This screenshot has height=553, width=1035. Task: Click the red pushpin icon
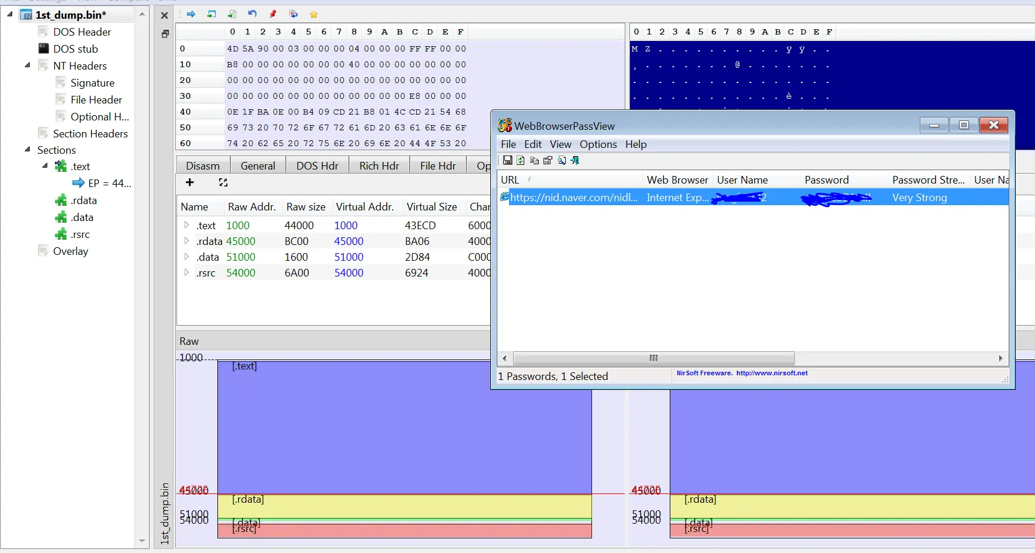[273, 14]
